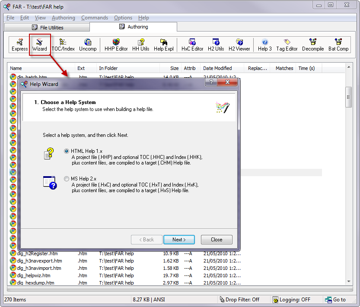
Task: Launch the HxC Editor
Action: (x=192, y=45)
